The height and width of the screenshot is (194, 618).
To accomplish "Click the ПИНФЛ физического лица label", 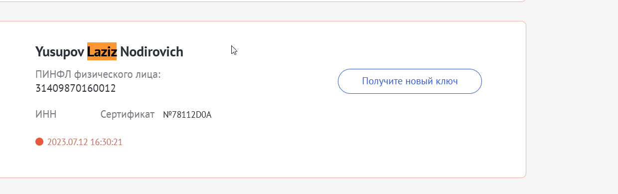I will (x=98, y=75).
